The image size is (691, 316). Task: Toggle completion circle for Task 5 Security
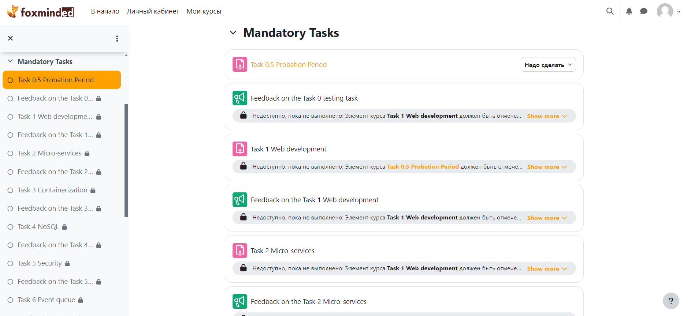click(10, 263)
